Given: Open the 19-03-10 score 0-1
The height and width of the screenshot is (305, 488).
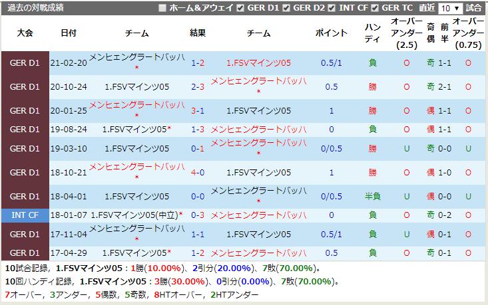Looking at the screenshot, I should (x=198, y=149).
